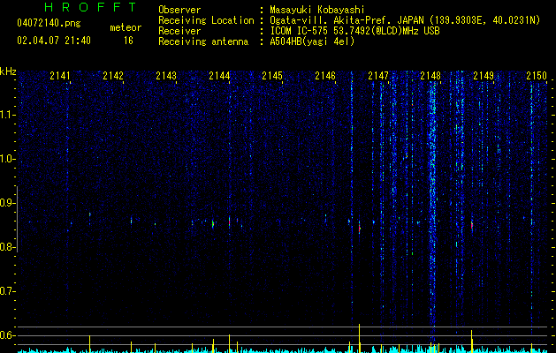Click the 2143 time marker
This screenshot has width=556, height=353.
pyautogui.click(x=166, y=75)
